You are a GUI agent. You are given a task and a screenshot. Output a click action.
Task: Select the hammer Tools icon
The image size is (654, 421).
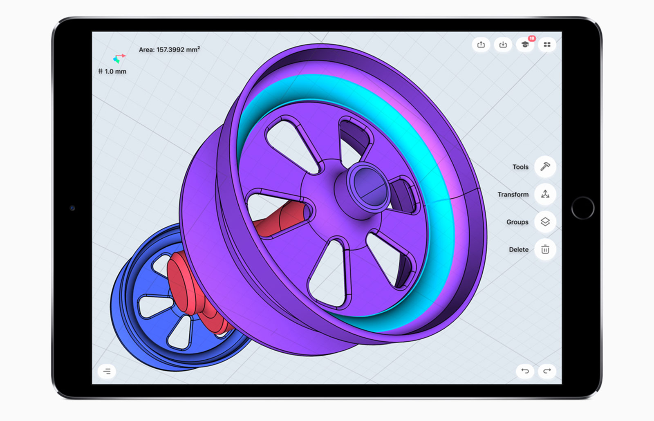tap(545, 167)
